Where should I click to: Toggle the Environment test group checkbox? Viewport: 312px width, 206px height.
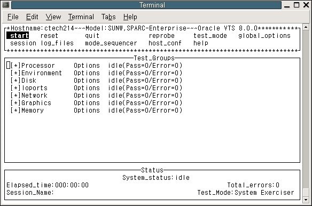(x=15, y=73)
